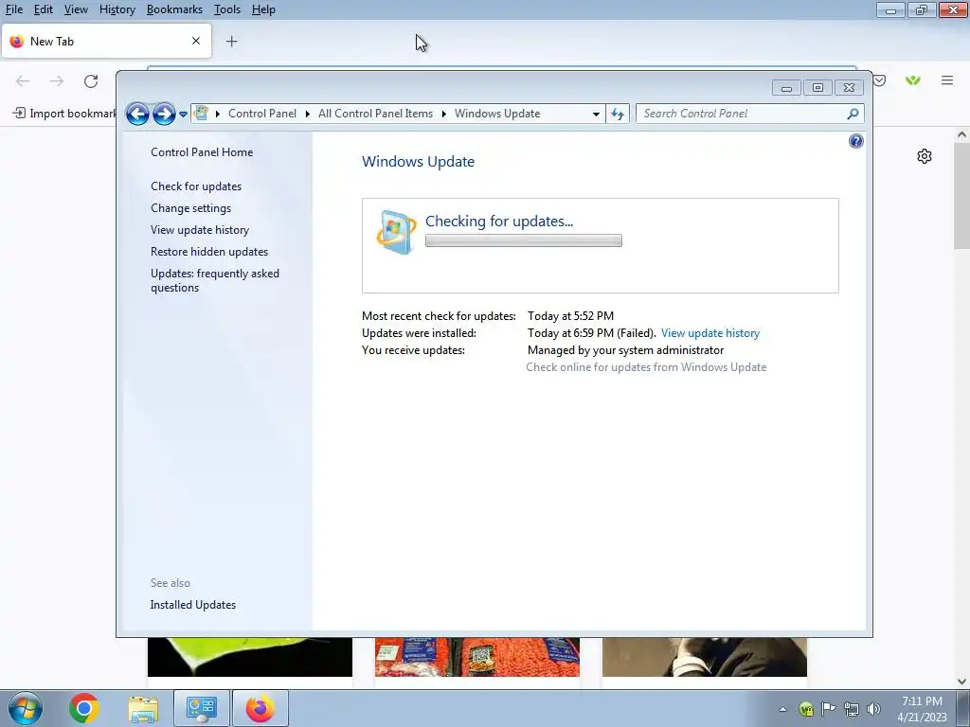Open Firefox Edit menu
Viewport: 970px width, 727px height.
[x=44, y=9]
